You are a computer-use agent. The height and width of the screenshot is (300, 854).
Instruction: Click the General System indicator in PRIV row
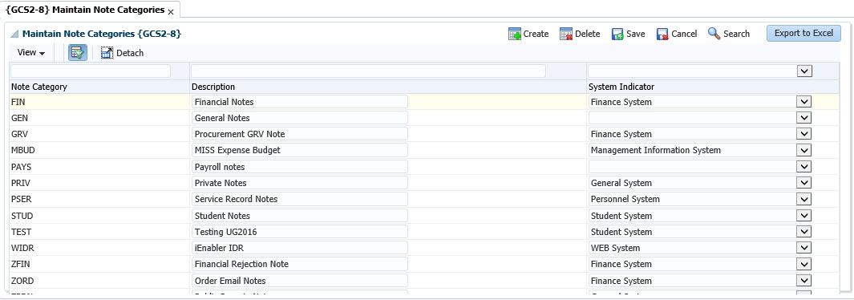click(x=621, y=183)
